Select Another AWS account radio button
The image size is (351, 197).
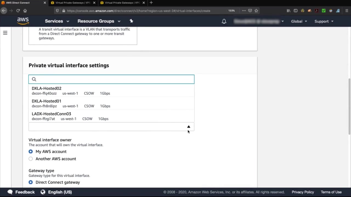[31, 159]
